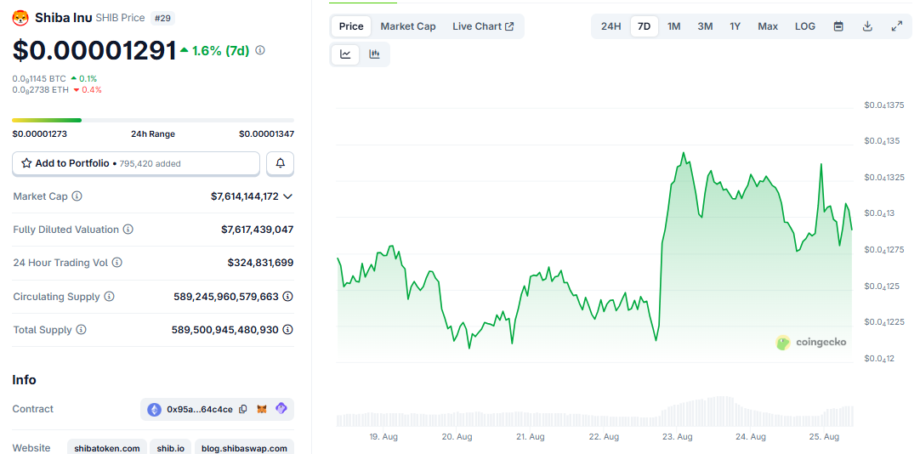The height and width of the screenshot is (454, 920).
Task: Copy the contract address with the copy icon
Action: click(x=243, y=409)
